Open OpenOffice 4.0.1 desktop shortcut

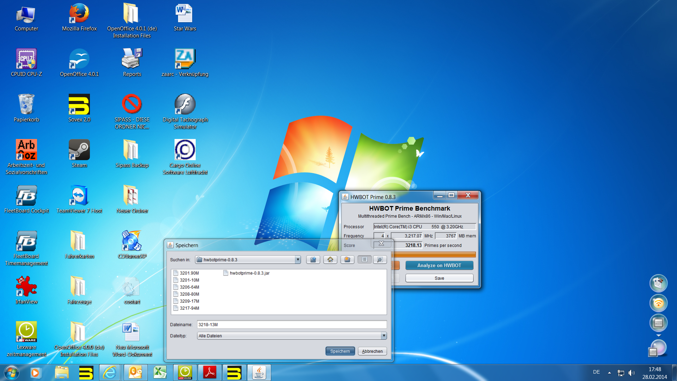pos(79,63)
